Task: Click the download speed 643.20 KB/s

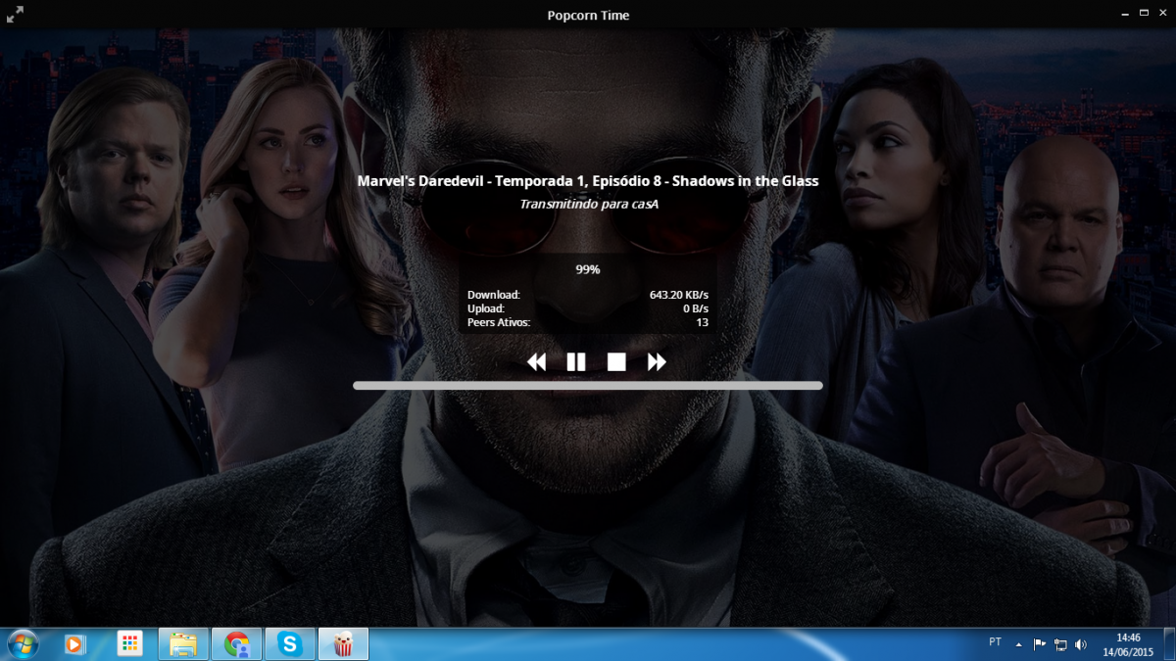Action: click(678, 295)
